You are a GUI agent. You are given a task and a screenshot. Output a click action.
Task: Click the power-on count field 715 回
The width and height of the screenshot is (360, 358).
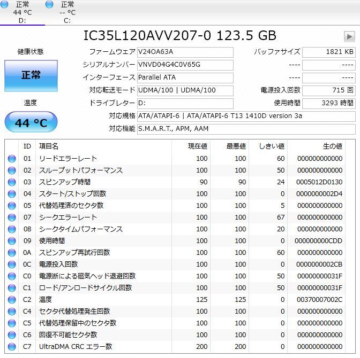329,91
